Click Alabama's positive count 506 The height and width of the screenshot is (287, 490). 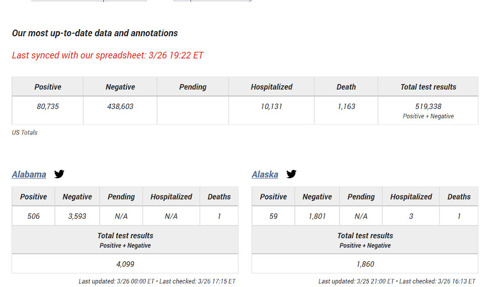(33, 216)
